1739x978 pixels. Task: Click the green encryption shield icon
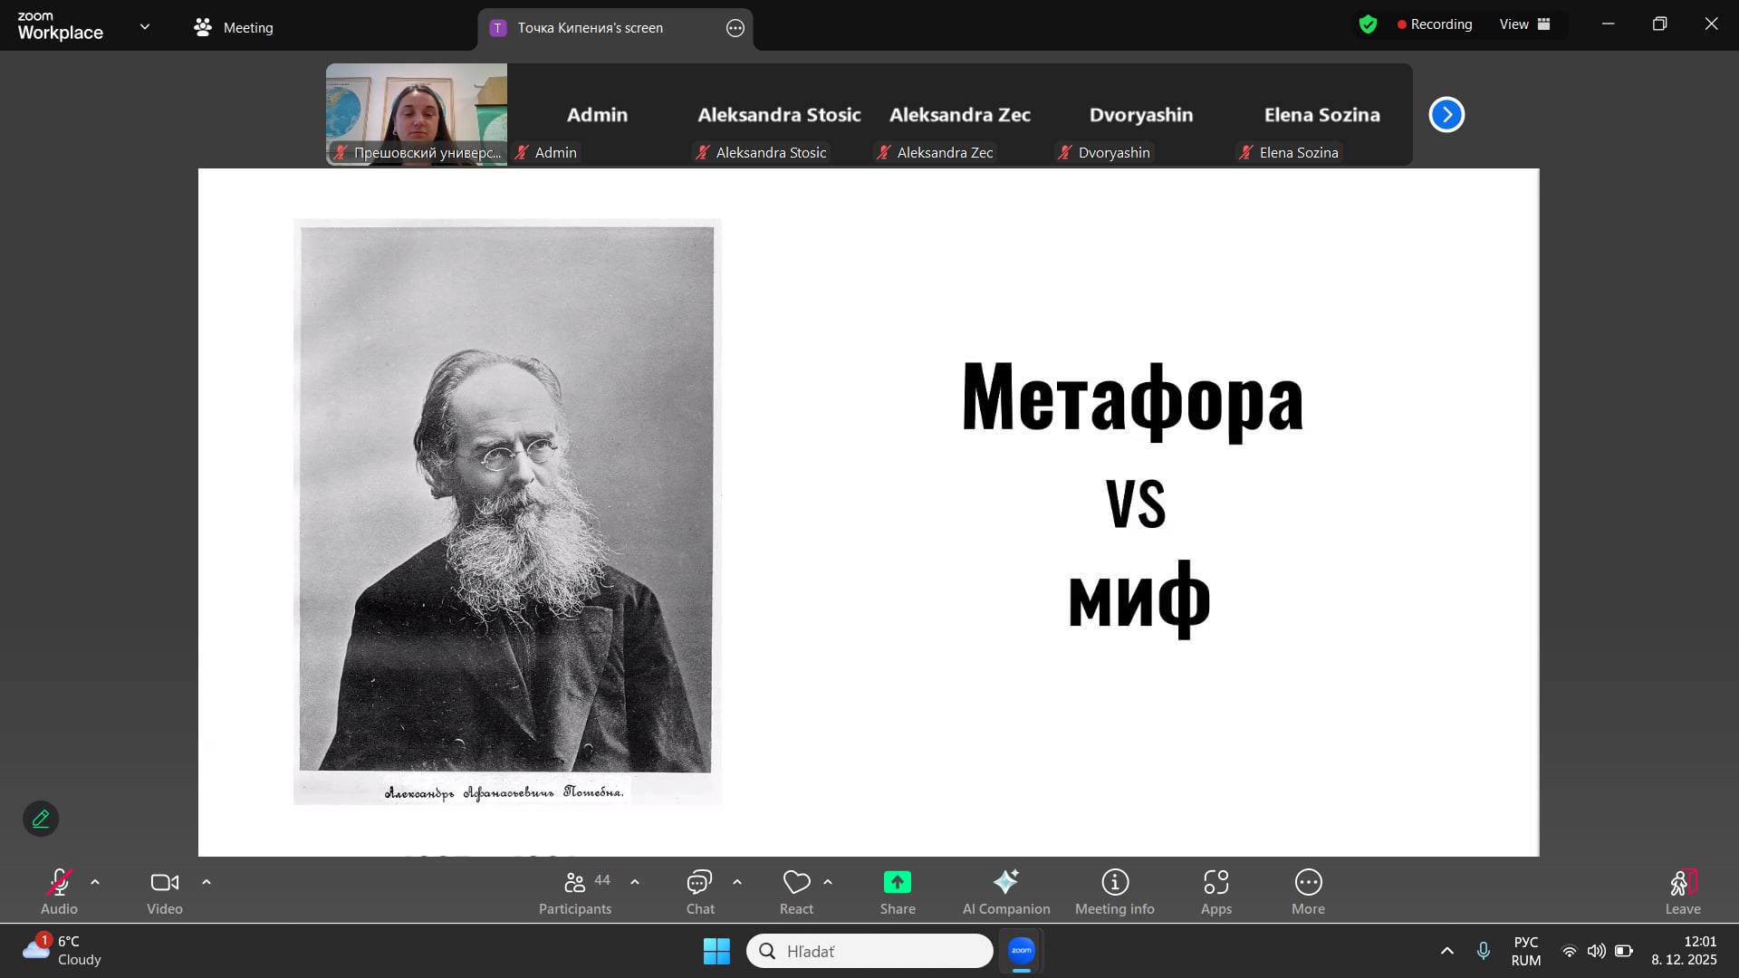point(1368,24)
